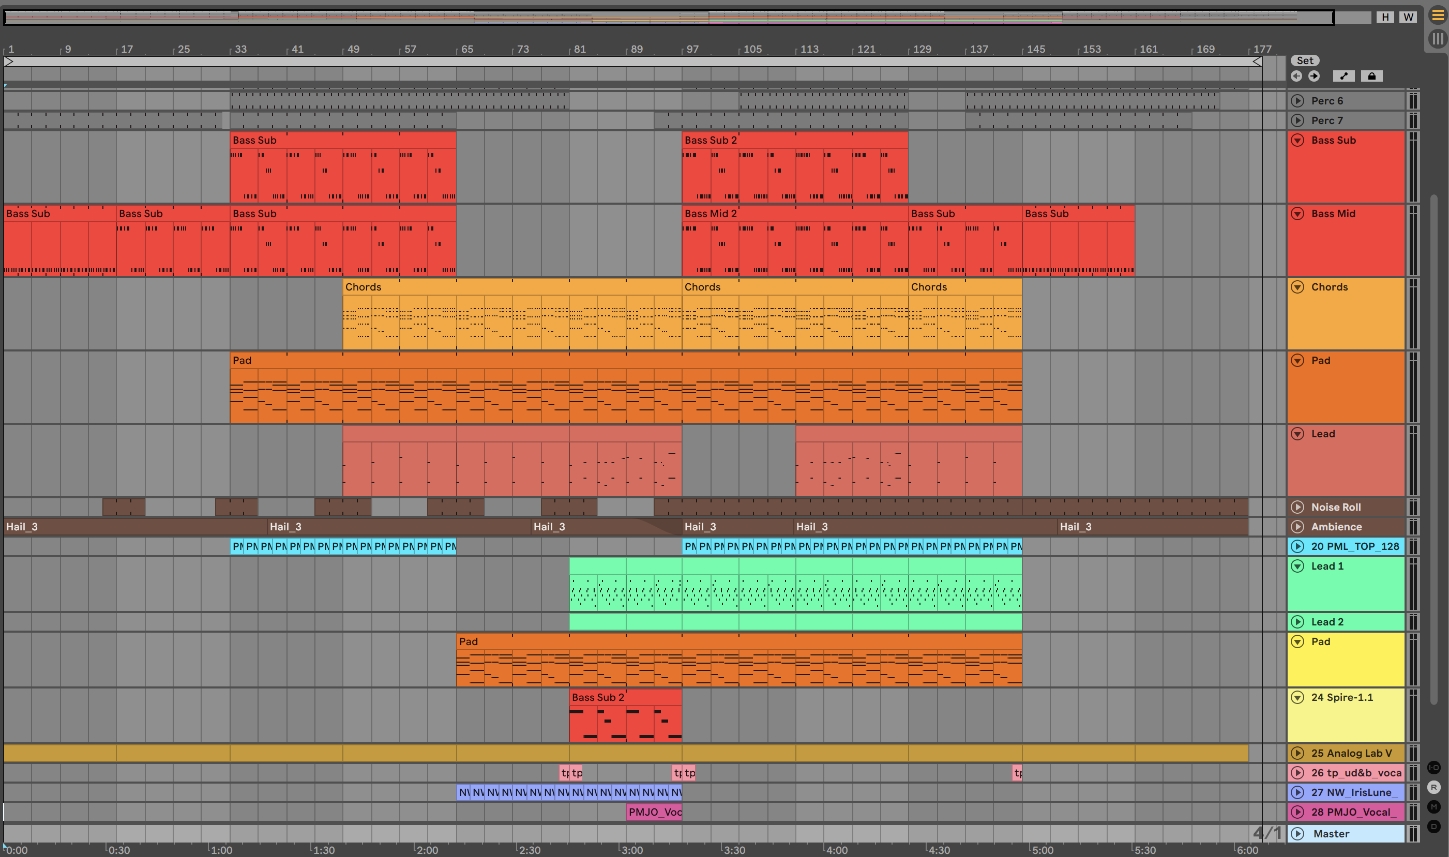Switch to Arrangement view selector icon
This screenshot has width=1449, height=857.
(1438, 16)
